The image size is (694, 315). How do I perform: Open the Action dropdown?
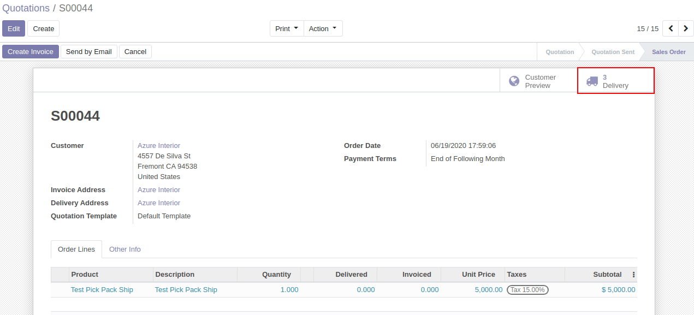pos(323,28)
